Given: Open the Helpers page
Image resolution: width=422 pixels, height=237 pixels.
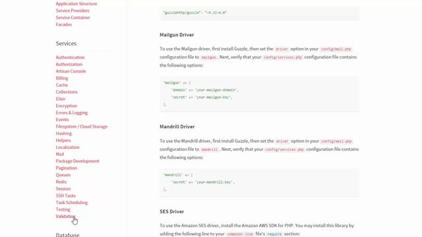Looking at the screenshot, I should coord(63,140).
